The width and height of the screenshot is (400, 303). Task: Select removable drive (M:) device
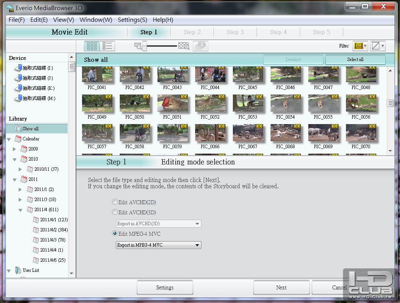click(35, 98)
